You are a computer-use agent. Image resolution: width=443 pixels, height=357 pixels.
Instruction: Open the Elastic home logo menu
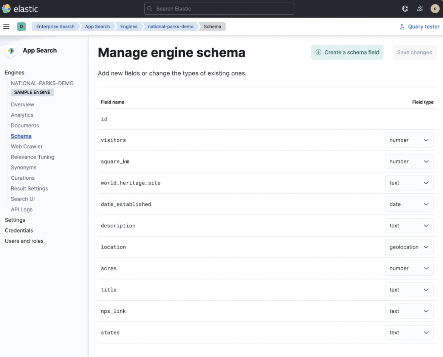coord(6,8)
